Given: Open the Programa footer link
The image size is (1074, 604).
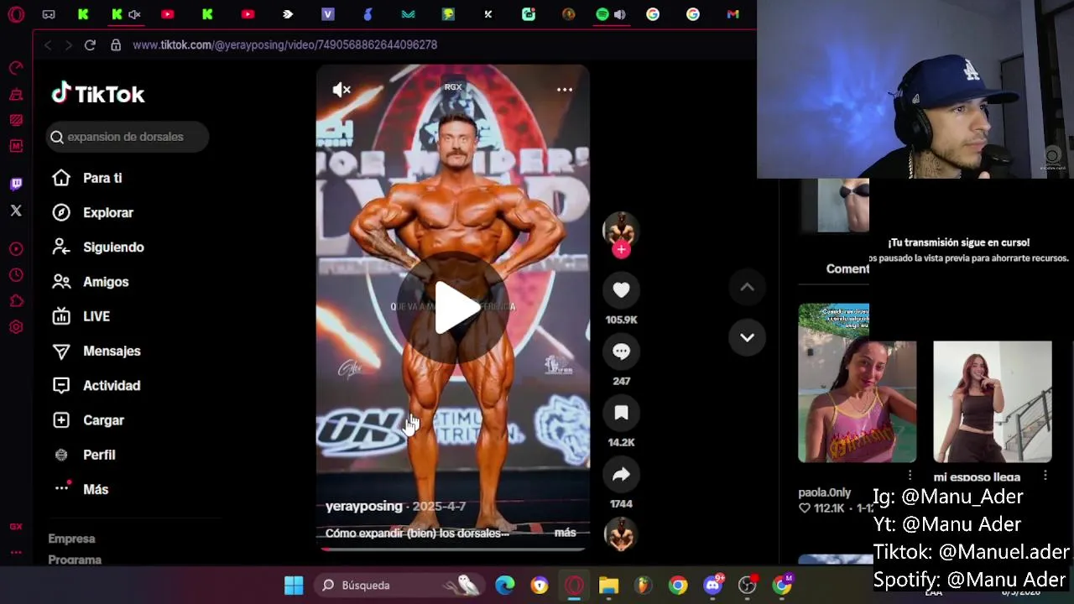Looking at the screenshot, I should coord(75,560).
